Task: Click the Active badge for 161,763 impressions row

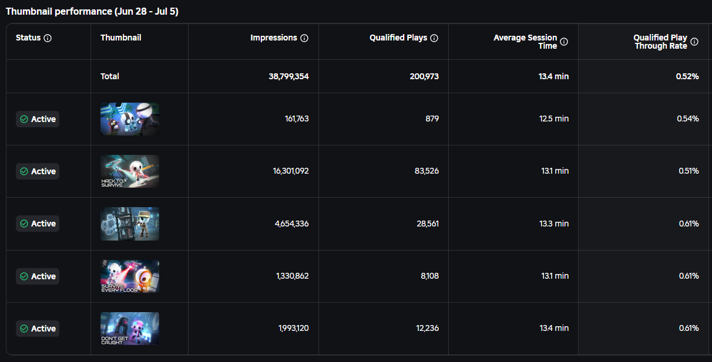Action: click(38, 119)
